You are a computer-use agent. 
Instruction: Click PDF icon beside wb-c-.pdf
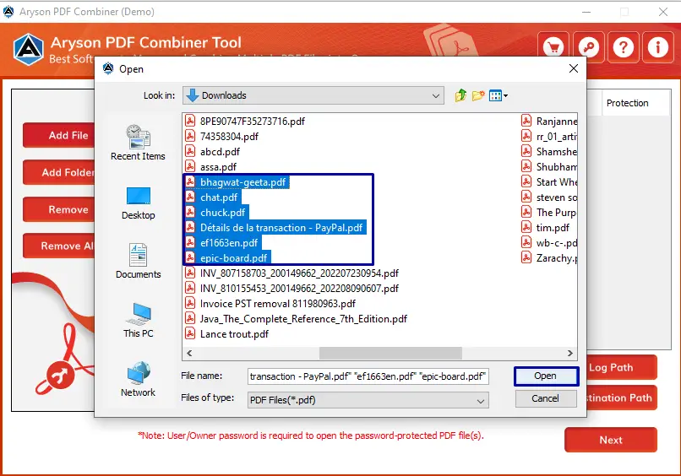526,242
